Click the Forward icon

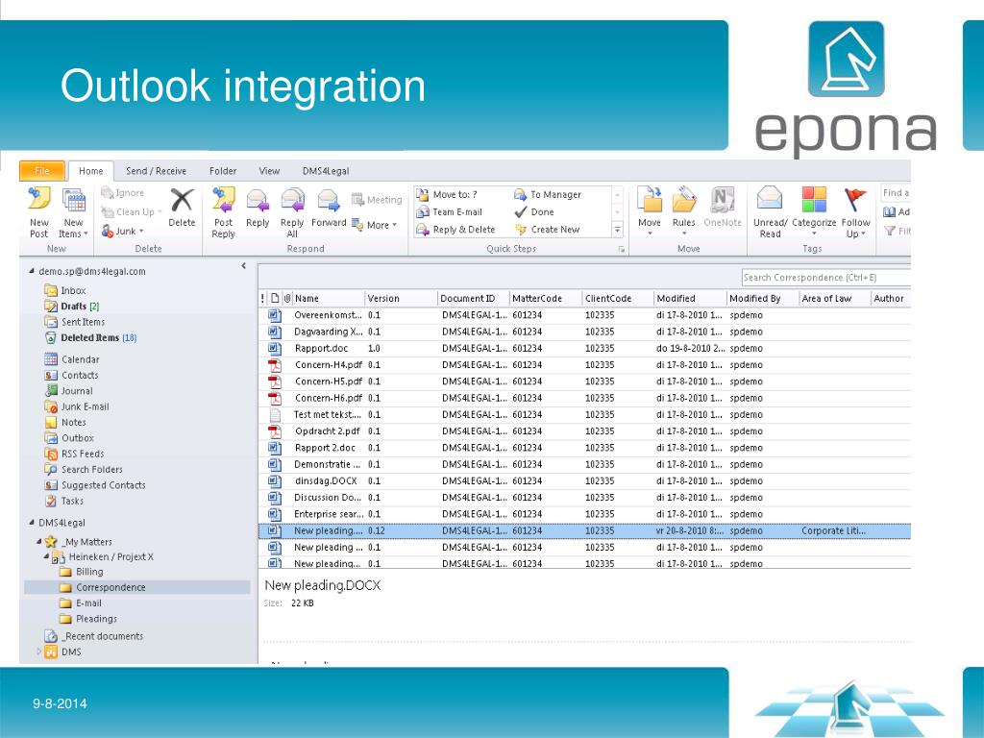329,200
